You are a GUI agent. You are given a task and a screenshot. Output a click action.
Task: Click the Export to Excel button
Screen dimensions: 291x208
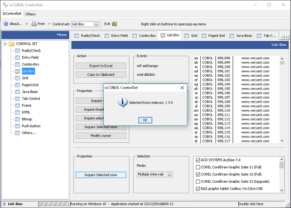[x=102, y=66]
